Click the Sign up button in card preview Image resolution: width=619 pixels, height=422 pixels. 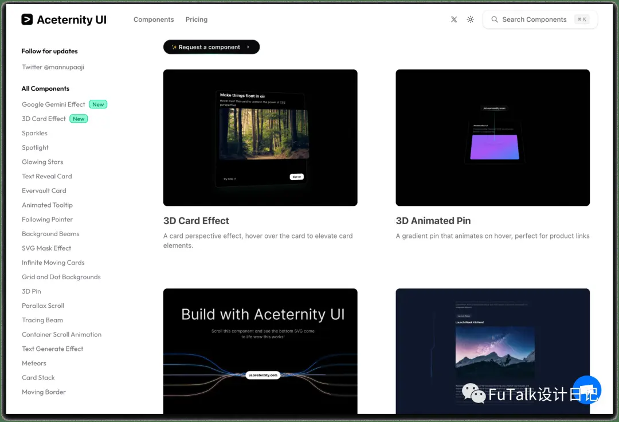pyautogui.click(x=297, y=177)
